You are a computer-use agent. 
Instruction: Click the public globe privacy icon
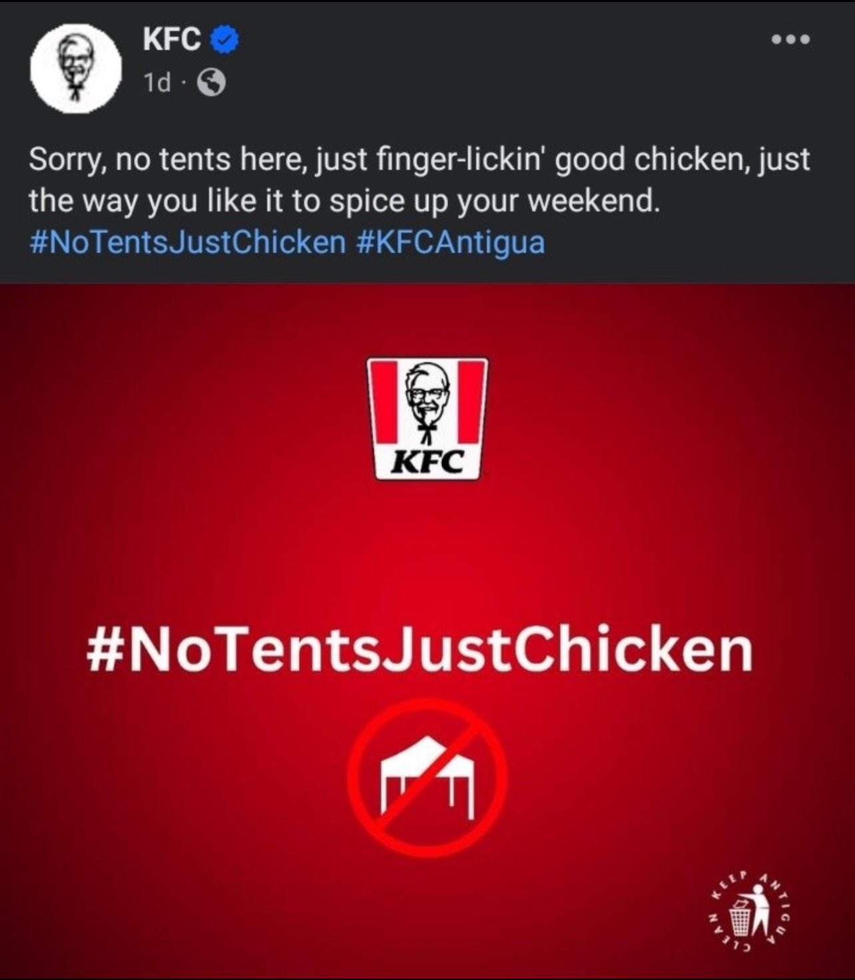pos(212,83)
